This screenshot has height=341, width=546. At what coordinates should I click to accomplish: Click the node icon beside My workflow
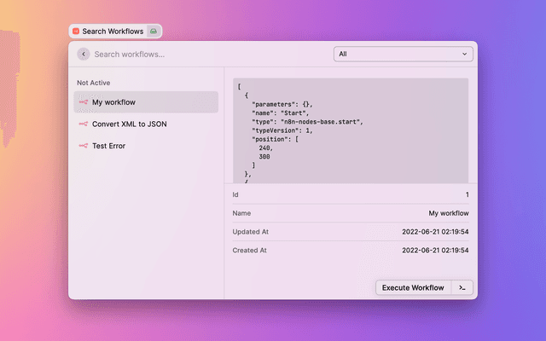point(83,102)
